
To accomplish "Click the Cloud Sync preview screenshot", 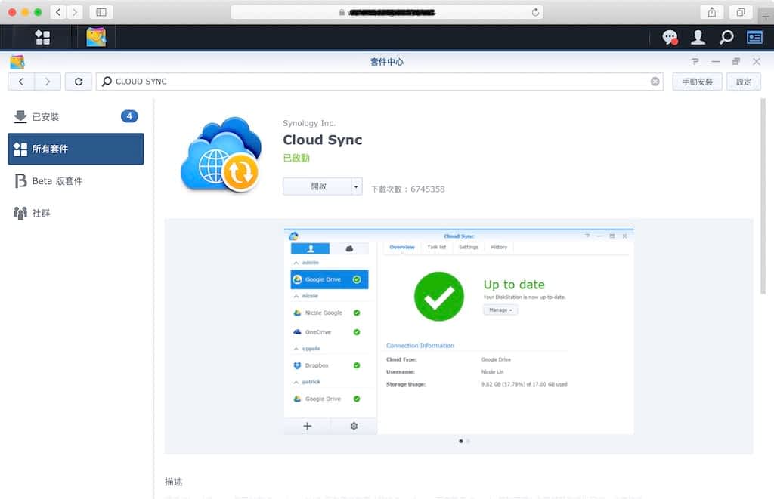I will point(458,331).
